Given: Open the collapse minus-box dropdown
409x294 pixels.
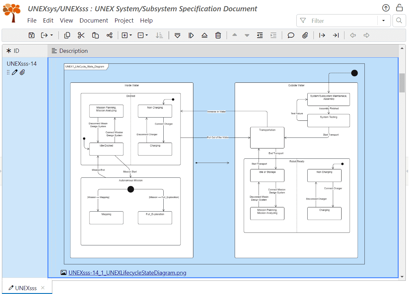Looking at the screenshot, I should coord(143,35).
